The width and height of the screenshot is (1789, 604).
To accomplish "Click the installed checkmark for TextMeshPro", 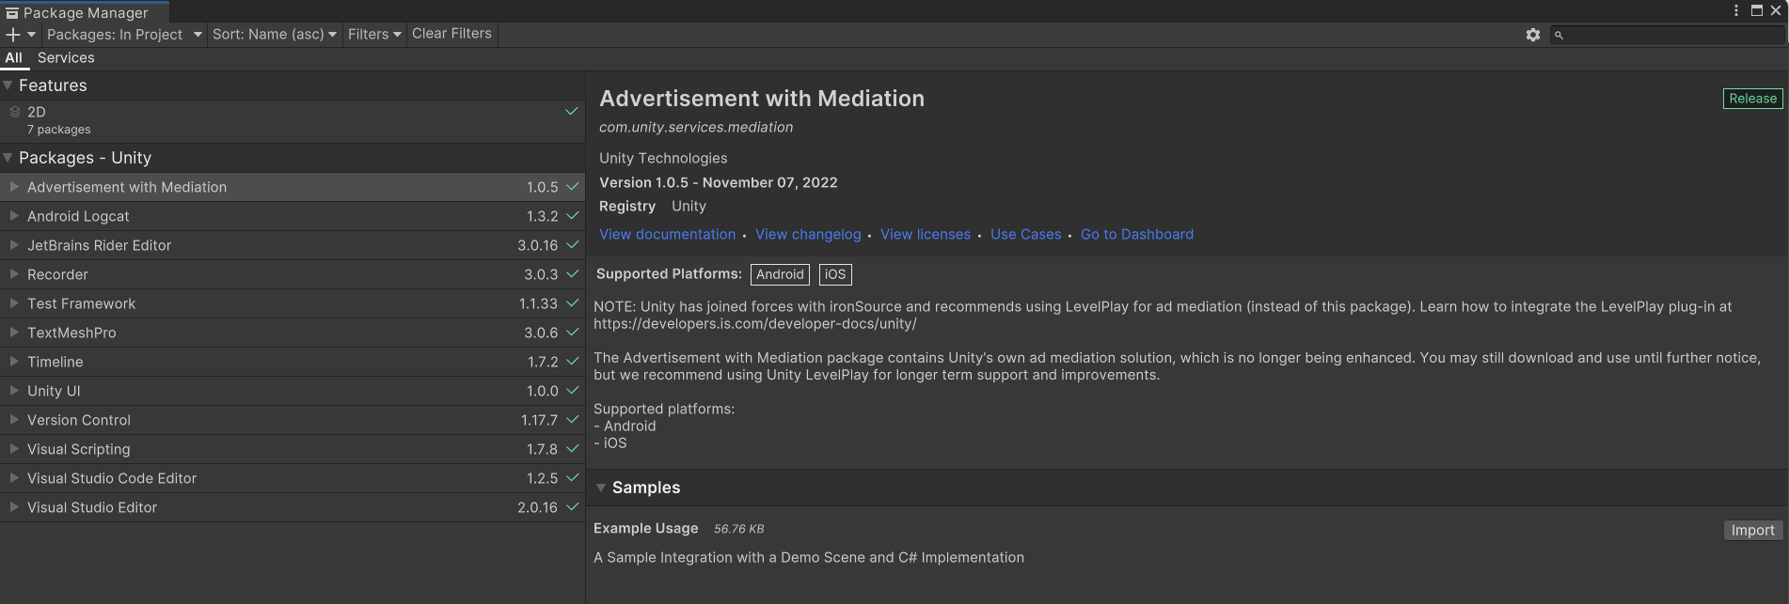I will coord(572,333).
